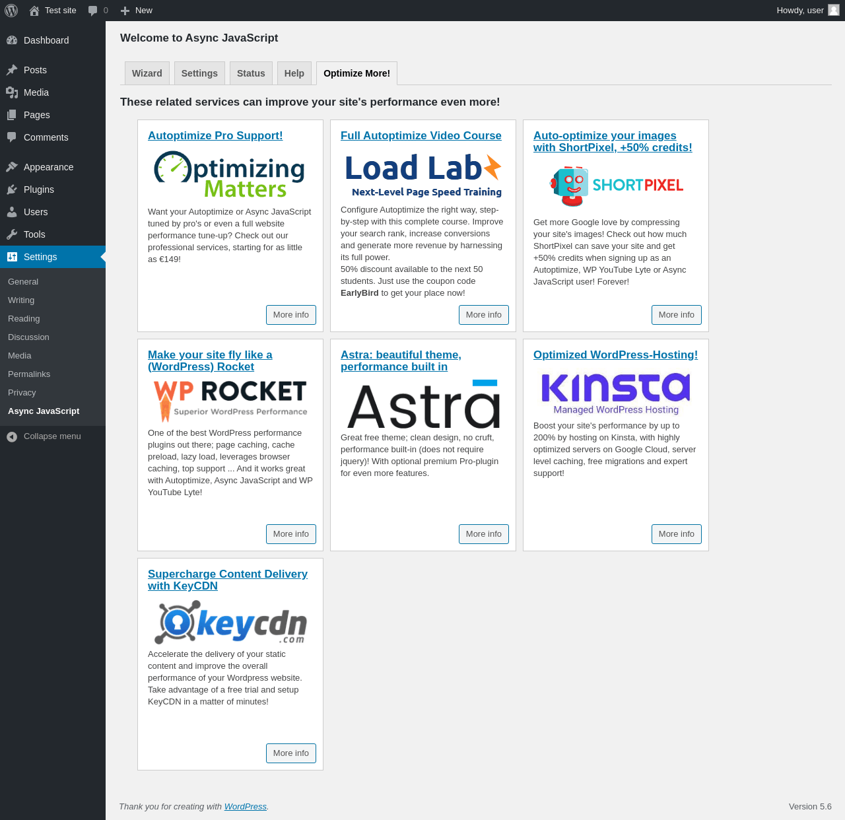Screen dimensions: 845x820
Task: Click More info for Load Lab course
Action: [484, 315]
